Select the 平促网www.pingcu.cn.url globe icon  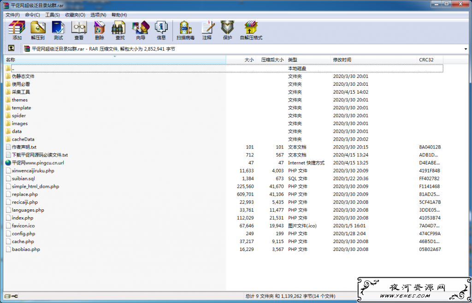(8, 163)
